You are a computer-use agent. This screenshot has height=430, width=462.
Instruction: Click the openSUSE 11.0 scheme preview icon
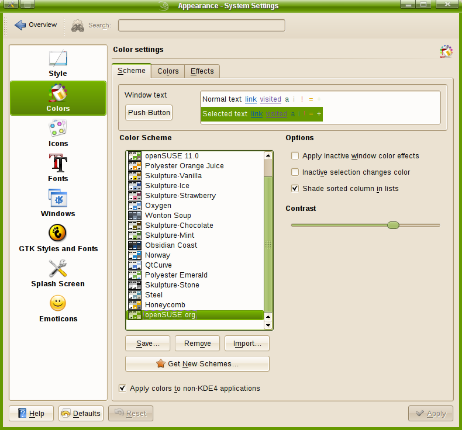click(135, 155)
